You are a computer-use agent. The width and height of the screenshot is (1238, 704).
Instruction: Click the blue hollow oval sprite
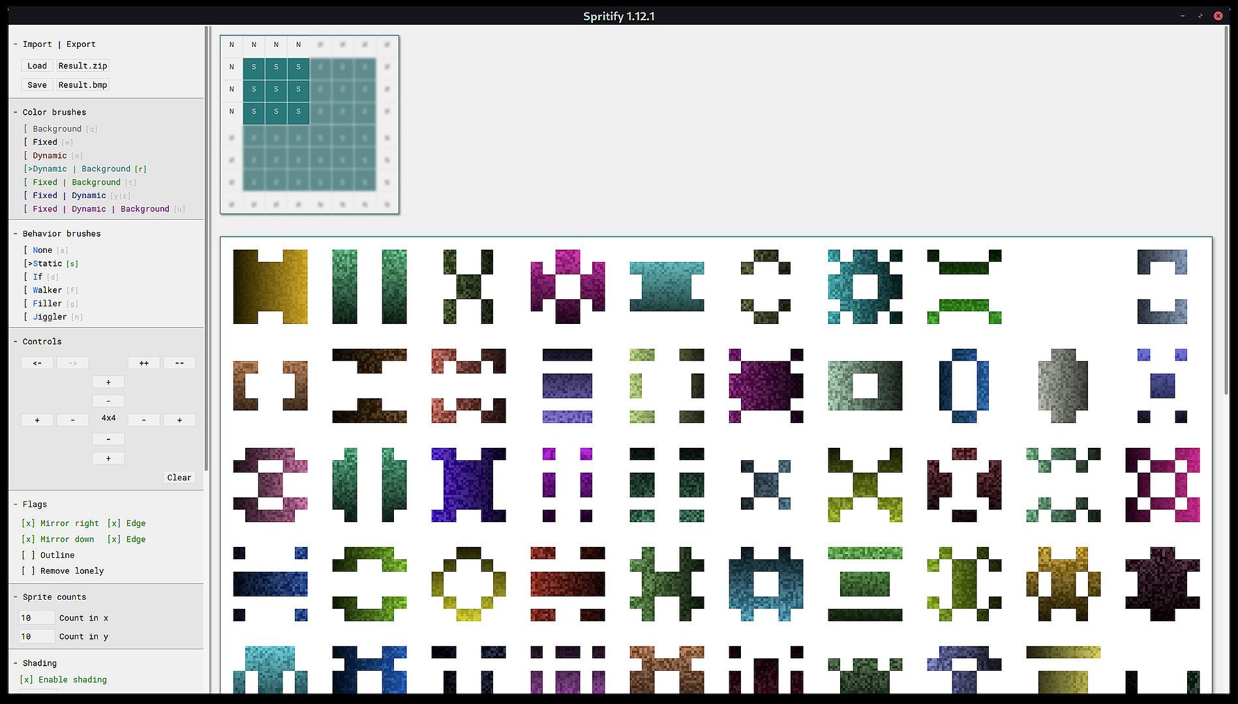click(x=964, y=386)
